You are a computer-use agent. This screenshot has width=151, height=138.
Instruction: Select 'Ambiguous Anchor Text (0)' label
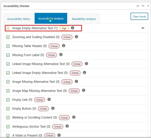(31, 126)
